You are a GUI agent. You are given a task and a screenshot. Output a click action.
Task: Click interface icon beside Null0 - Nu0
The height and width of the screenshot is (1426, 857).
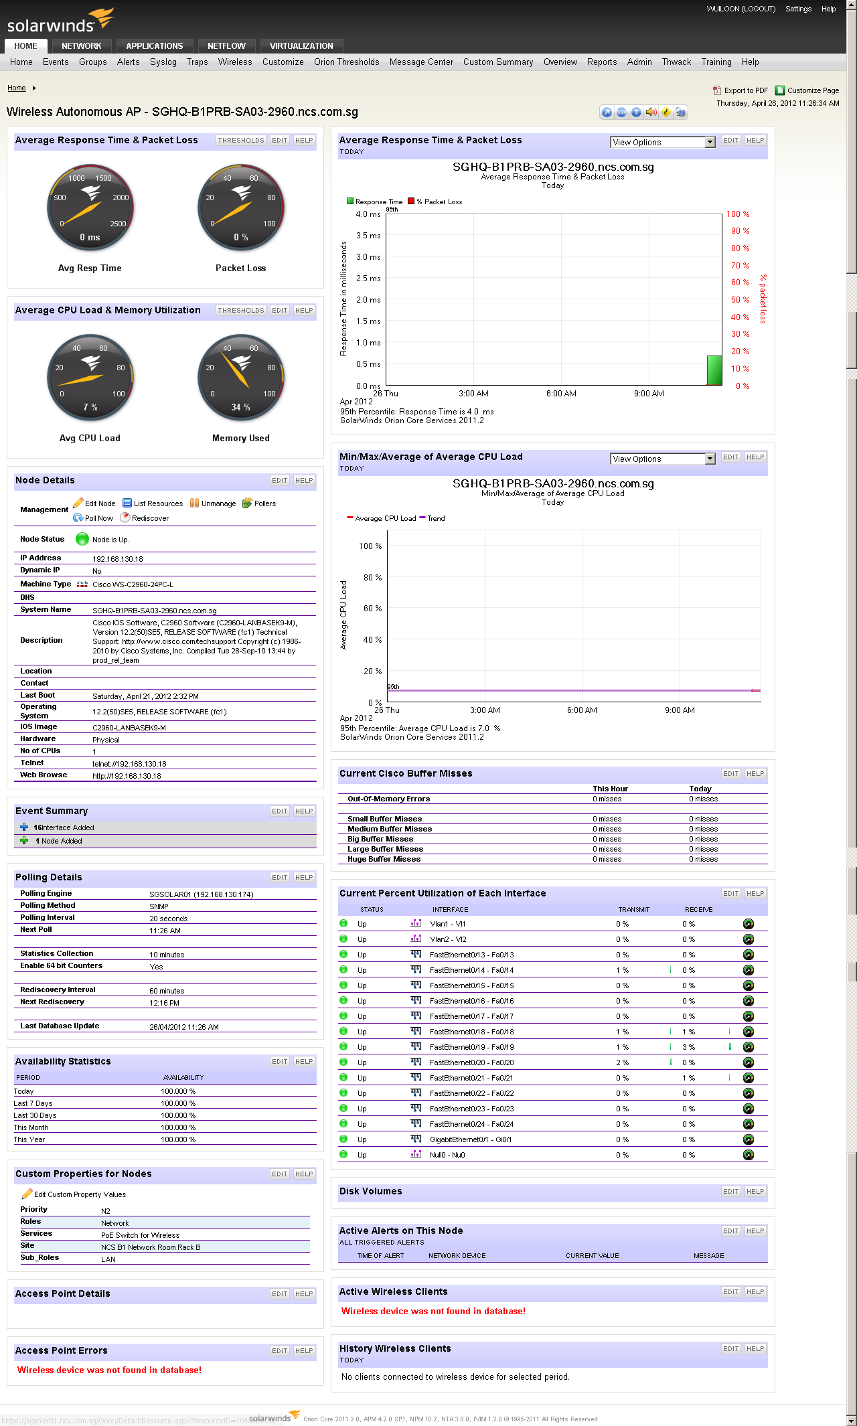tap(416, 1154)
